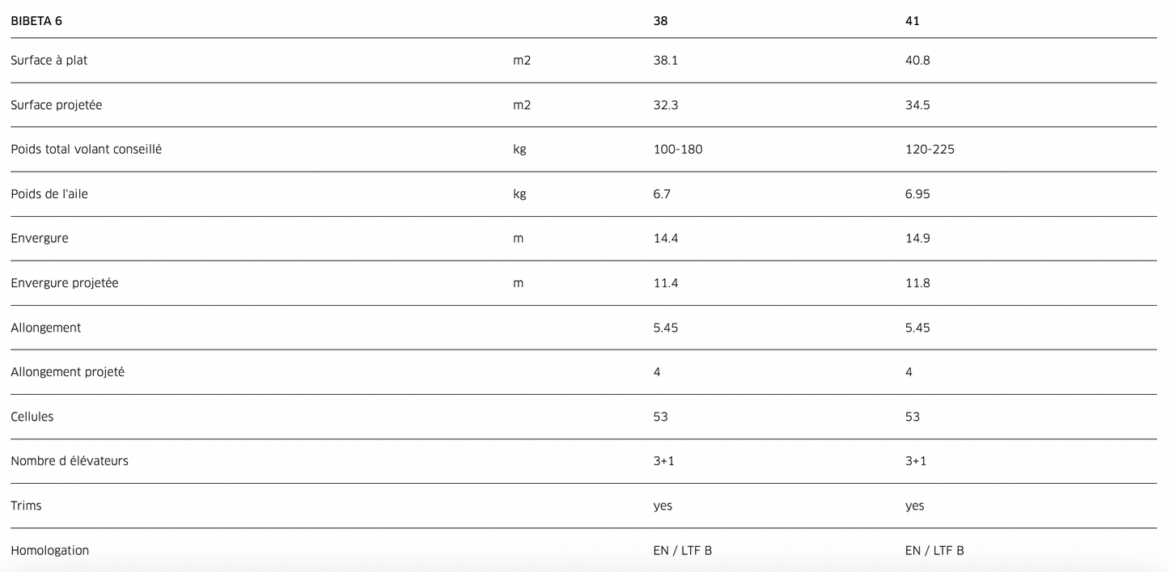Click the 'Trims' row label
Screen dimensions: 1169x572
(26, 506)
